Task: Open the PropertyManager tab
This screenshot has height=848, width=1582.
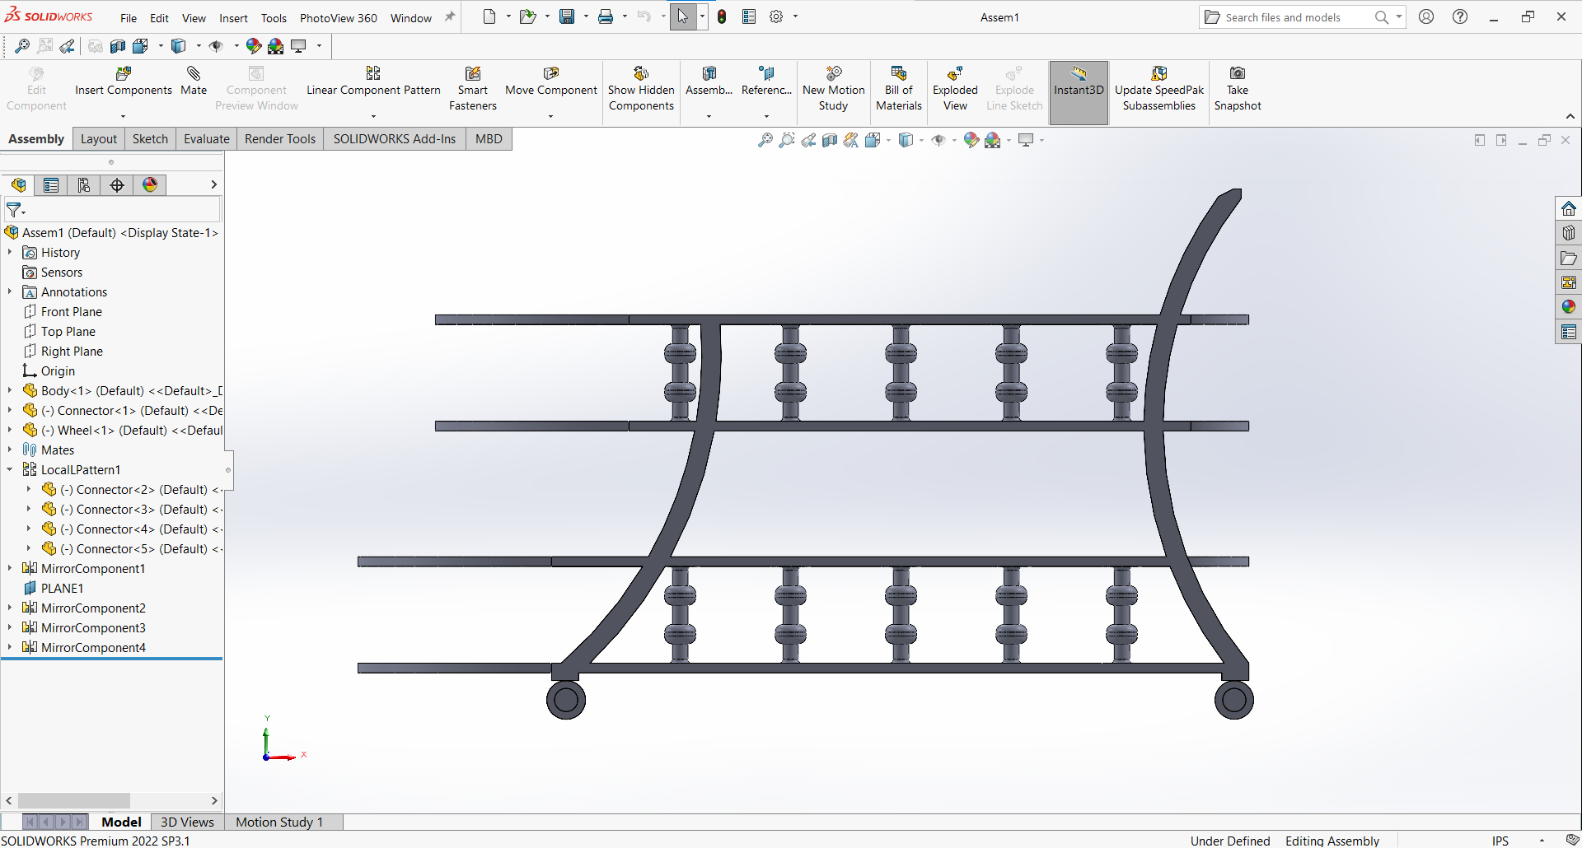Action: tap(51, 185)
